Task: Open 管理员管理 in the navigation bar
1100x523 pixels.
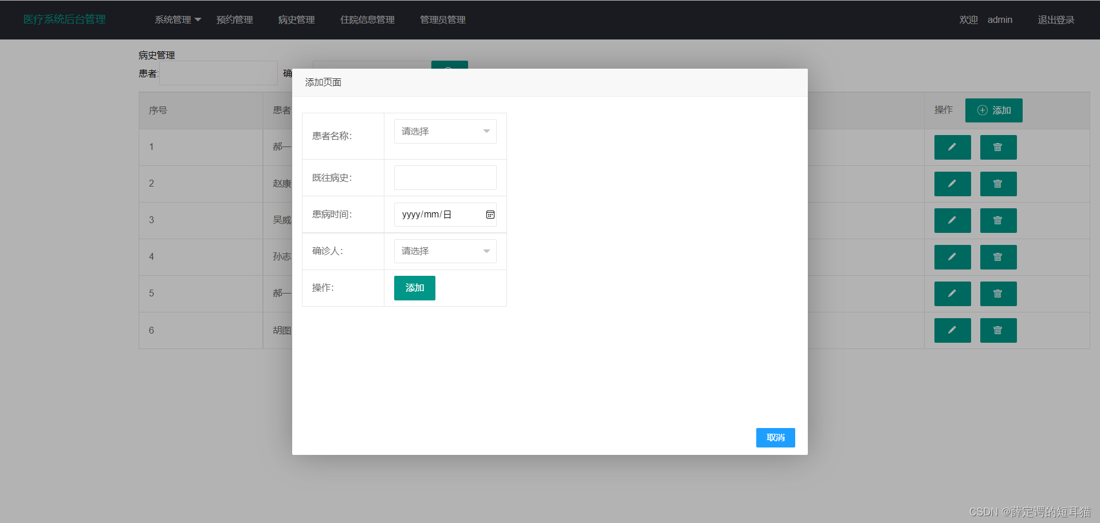Action: [443, 19]
